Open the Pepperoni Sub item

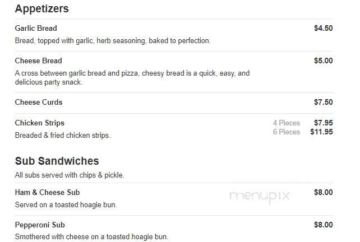coord(40,225)
